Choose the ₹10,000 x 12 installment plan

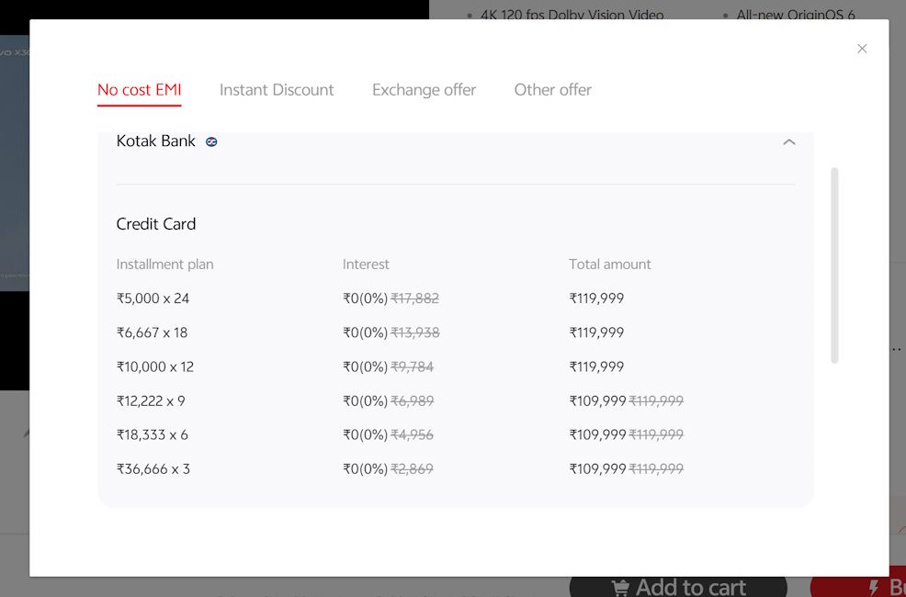coord(155,366)
